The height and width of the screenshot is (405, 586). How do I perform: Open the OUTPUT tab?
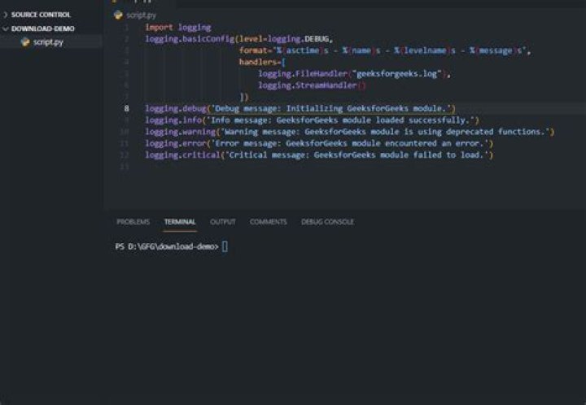[223, 222]
